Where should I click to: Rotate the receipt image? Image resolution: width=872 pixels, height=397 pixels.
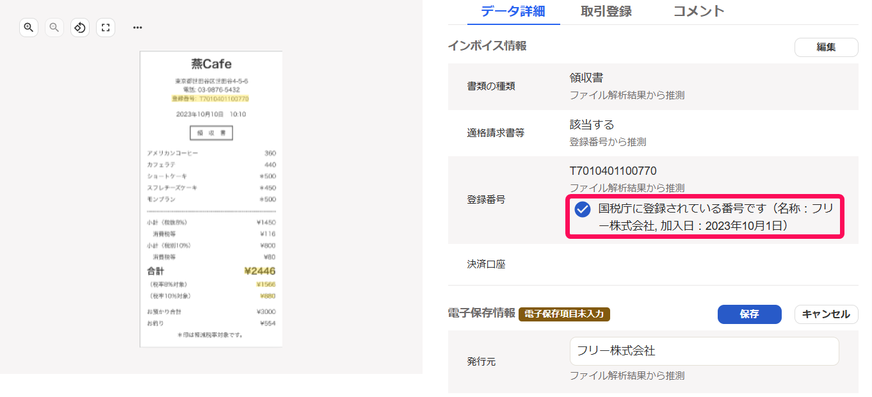click(80, 28)
